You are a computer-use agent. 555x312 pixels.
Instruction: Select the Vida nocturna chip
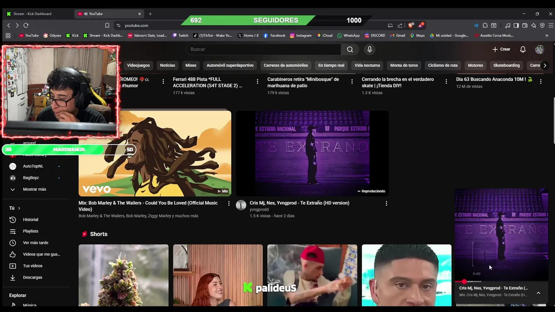pos(367,65)
